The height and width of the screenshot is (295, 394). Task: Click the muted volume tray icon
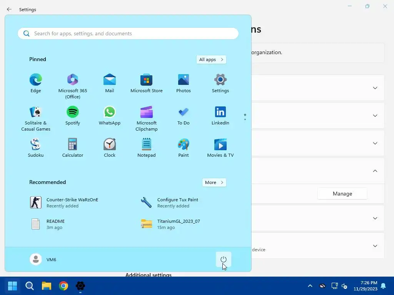pyautogui.click(x=344, y=286)
